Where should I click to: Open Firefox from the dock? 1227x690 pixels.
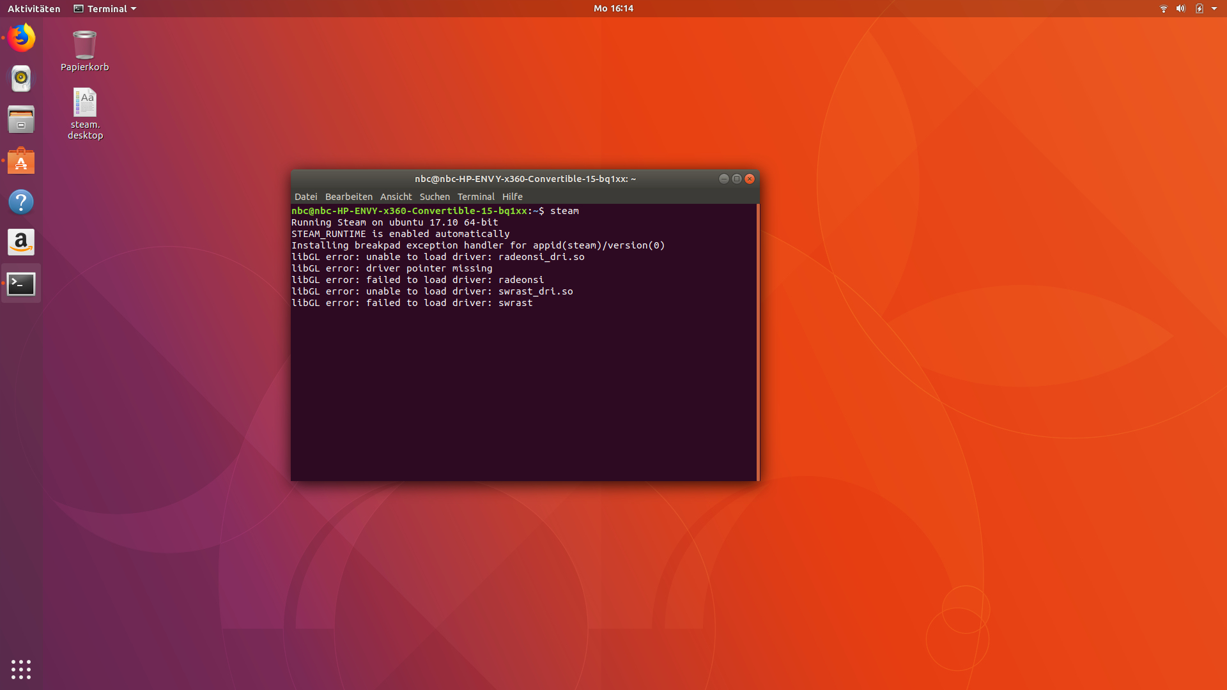tap(21, 38)
